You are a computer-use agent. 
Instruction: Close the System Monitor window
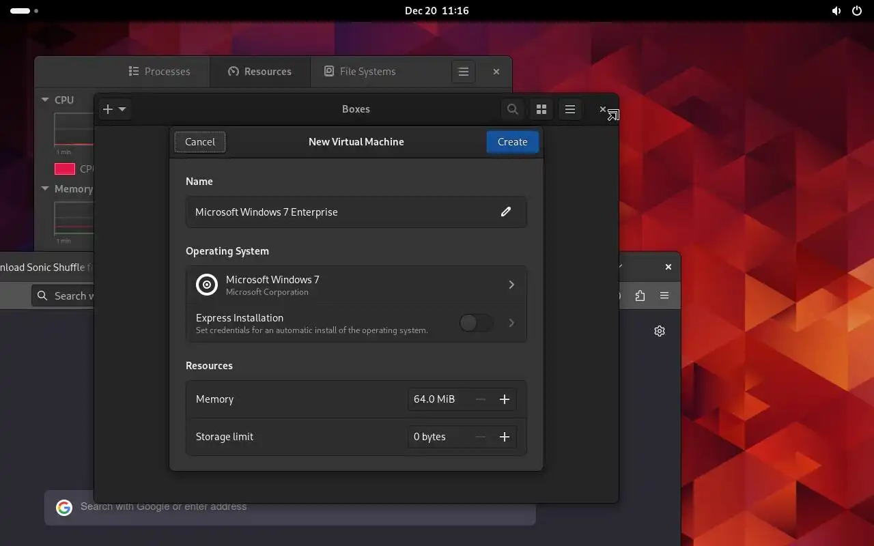pyautogui.click(x=496, y=72)
